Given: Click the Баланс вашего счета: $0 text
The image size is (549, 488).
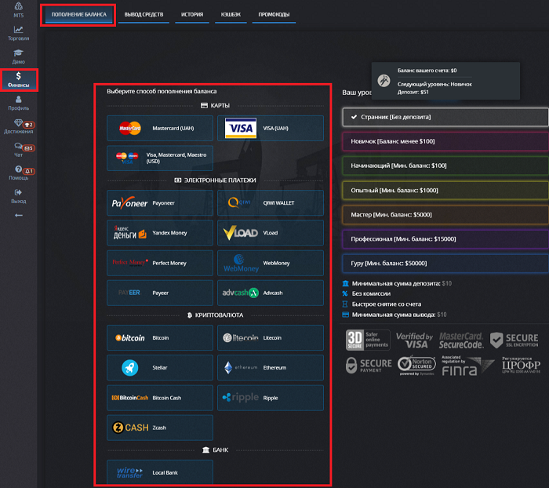Looking at the screenshot, I should [427, 71].
